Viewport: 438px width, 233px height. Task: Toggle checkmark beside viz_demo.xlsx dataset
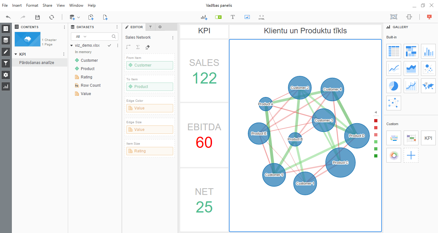coord(109,45)
